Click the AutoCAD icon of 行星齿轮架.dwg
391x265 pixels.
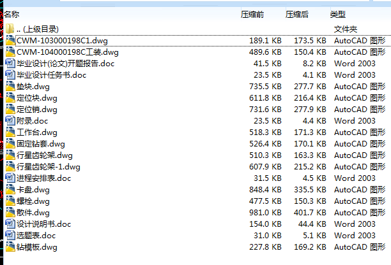(10, 155)
